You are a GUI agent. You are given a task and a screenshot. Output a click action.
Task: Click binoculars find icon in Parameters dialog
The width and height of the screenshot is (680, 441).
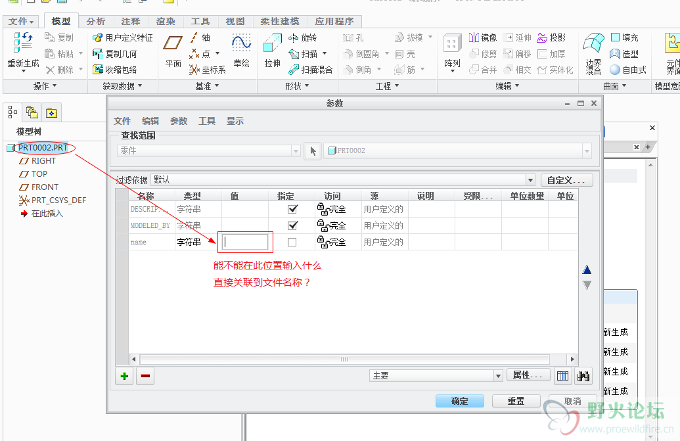[583, 376]
